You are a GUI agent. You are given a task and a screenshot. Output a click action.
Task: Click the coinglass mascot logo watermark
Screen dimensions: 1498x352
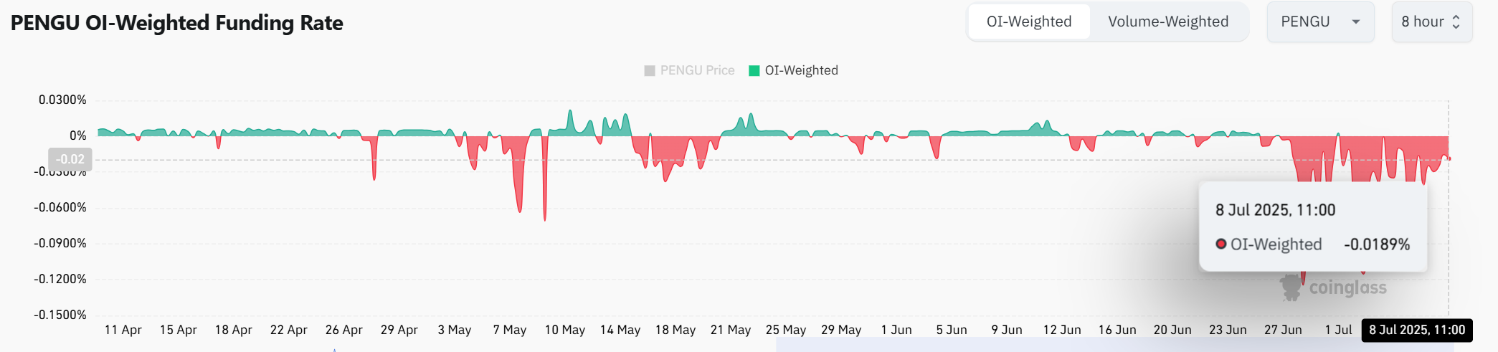click(x=1291, y=288)
